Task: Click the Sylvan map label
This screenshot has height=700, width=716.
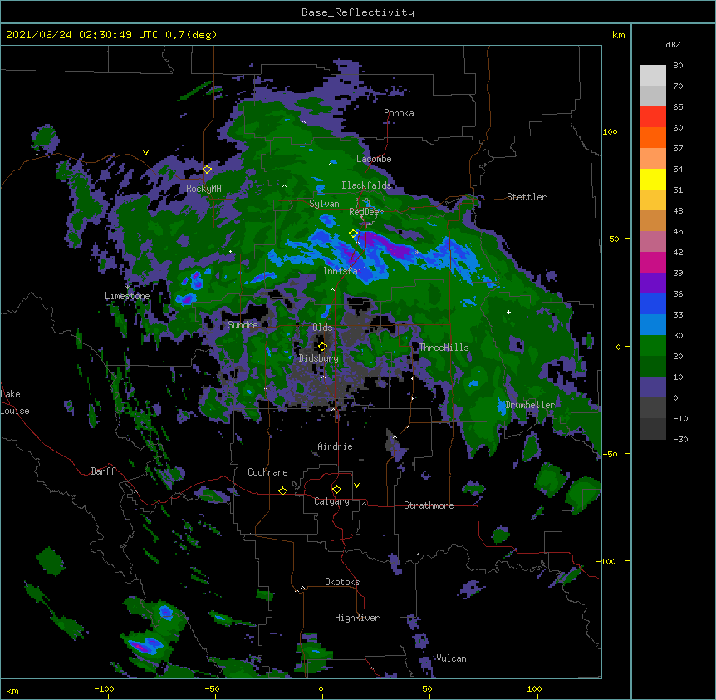Action: pos(324,204)
